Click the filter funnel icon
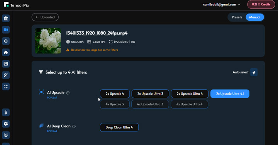 pyautogui.click(x=41, y=72)
